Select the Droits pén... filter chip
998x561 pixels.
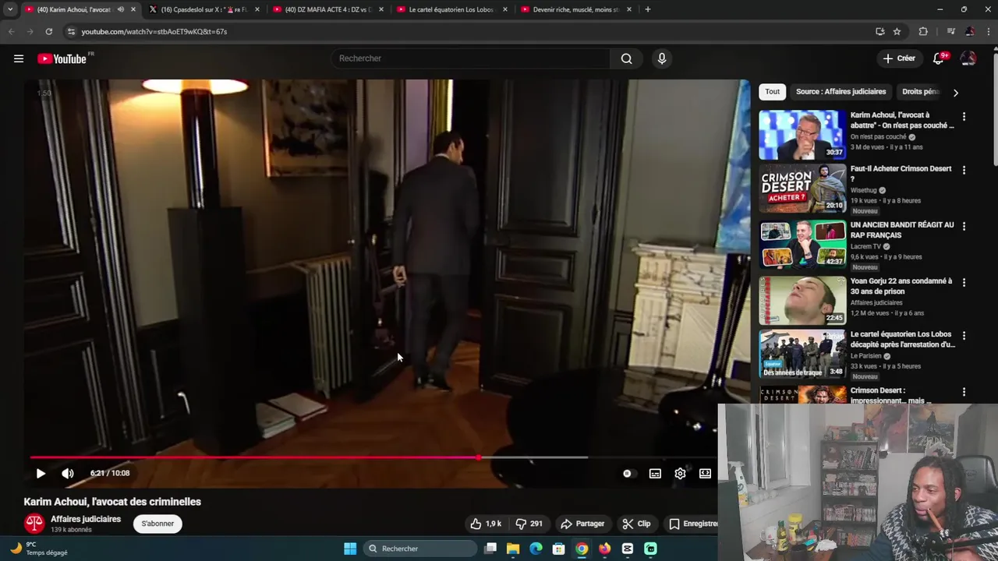pos(921,91)
